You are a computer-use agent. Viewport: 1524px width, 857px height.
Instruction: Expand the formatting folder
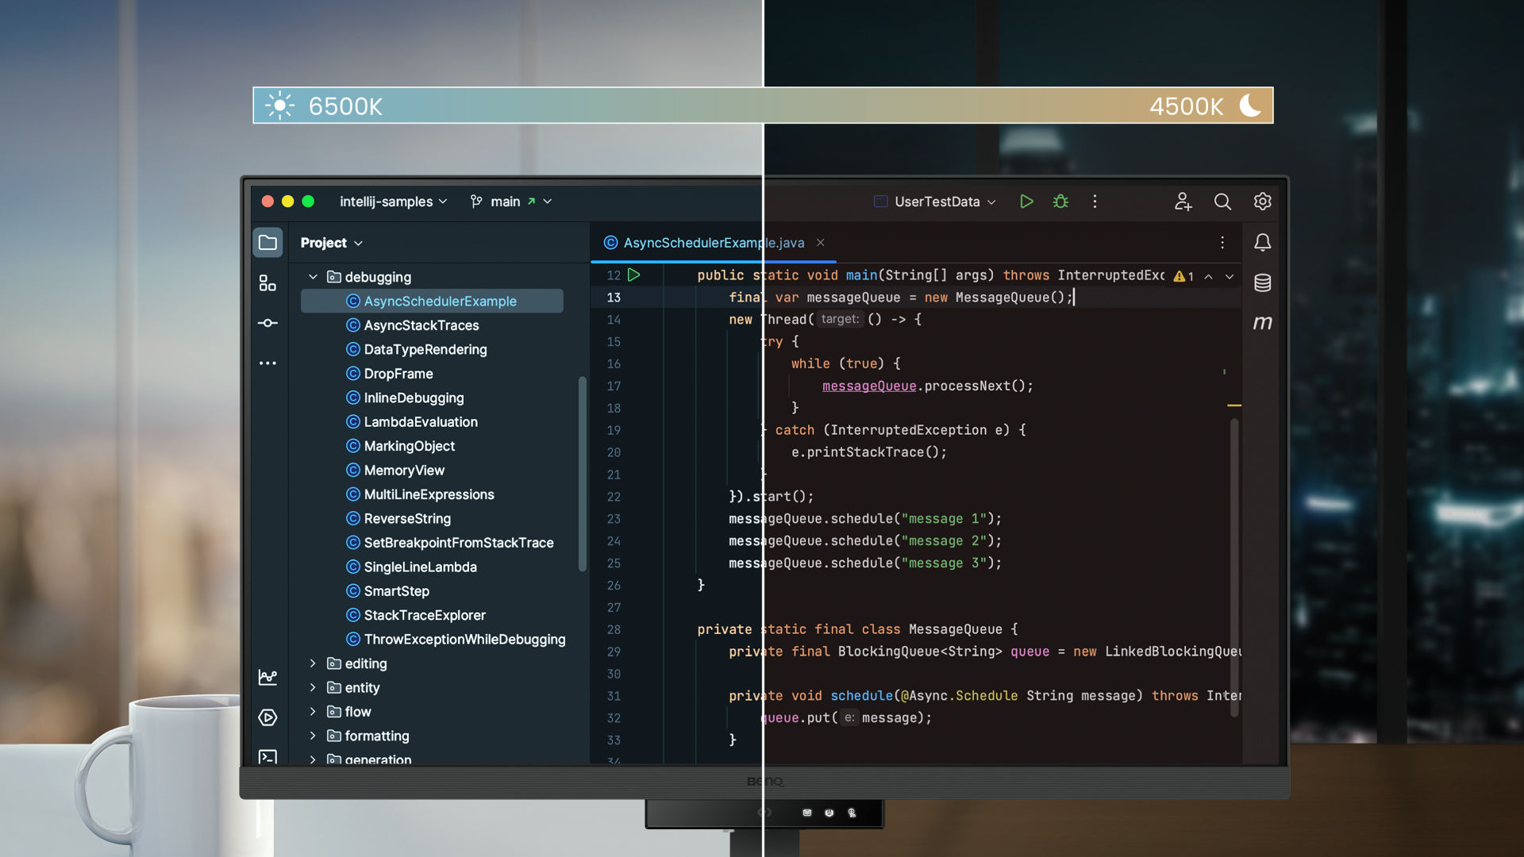point(313,736)
